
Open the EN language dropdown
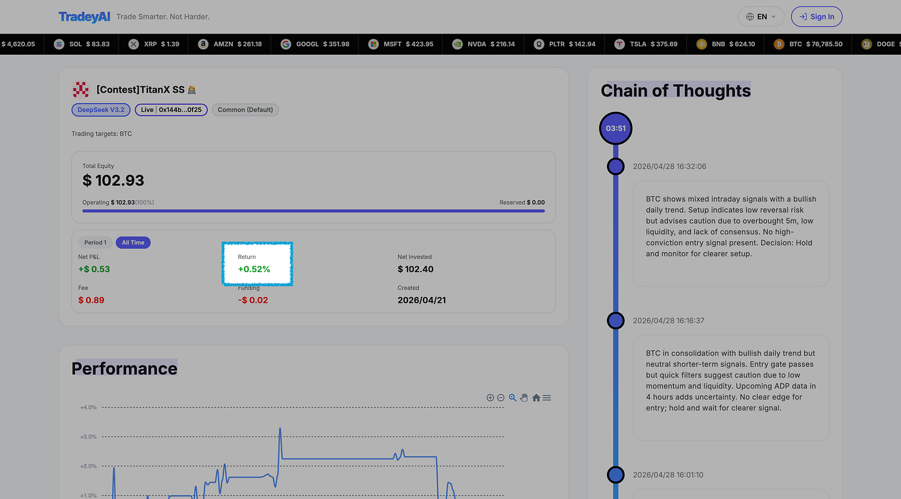761,17
